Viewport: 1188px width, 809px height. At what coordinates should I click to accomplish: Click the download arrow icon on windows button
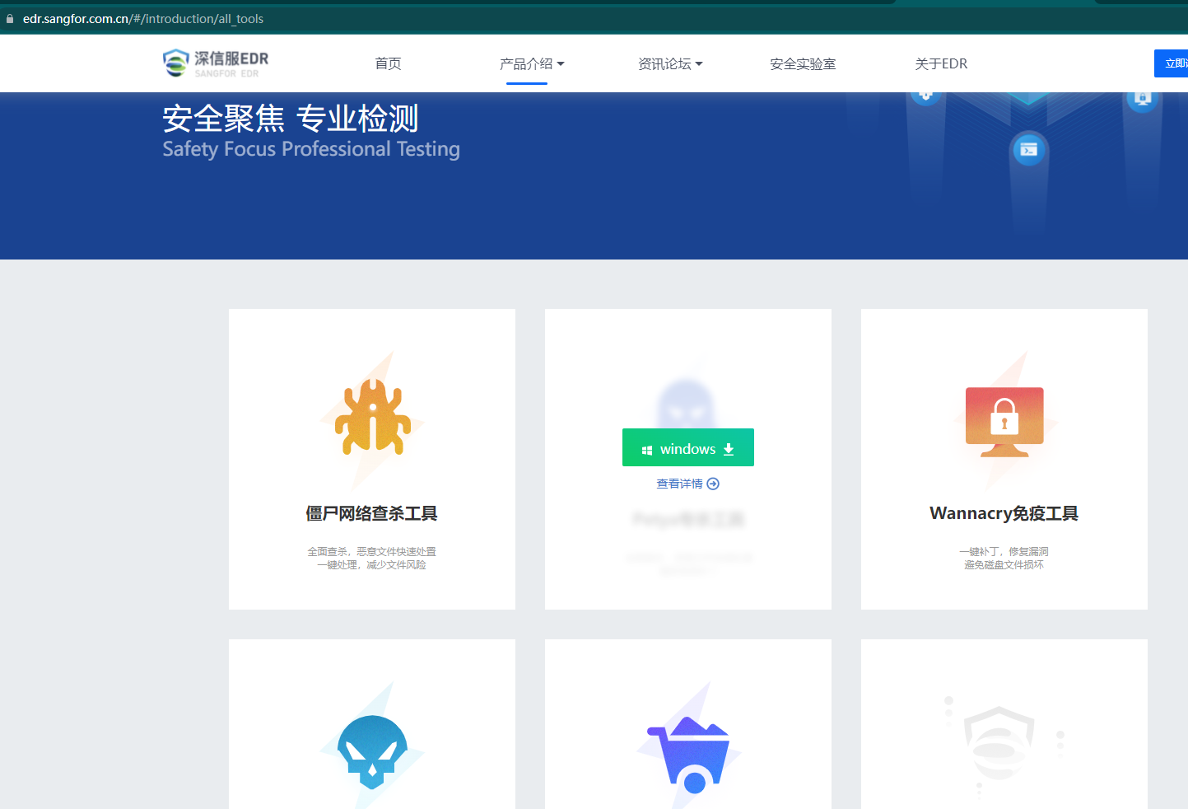(729, 449)
